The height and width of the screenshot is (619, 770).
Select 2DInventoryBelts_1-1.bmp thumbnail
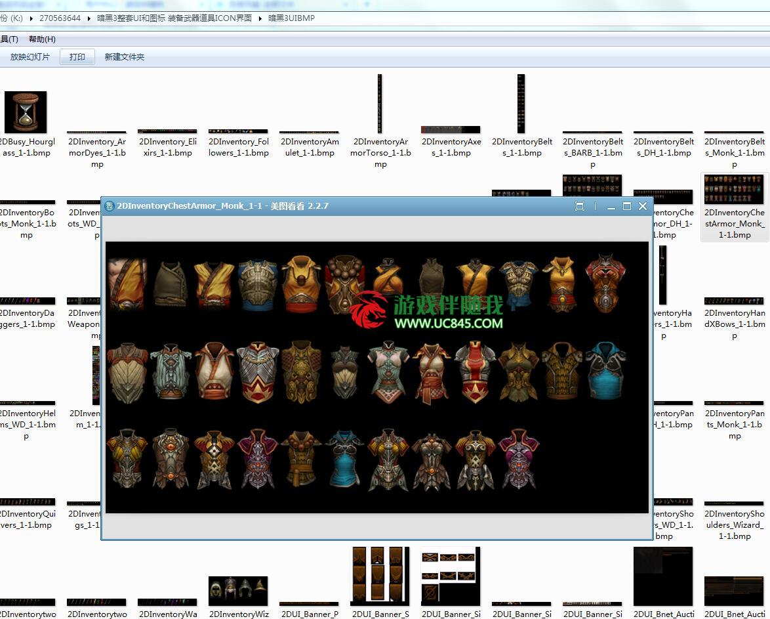coord(521,103)
